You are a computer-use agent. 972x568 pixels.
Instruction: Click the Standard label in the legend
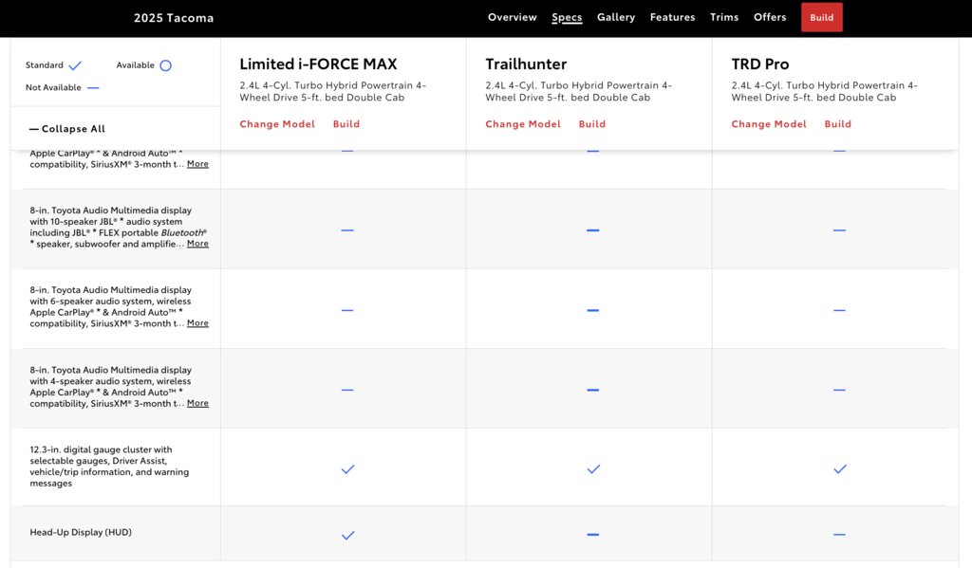[x=44, y=65]
